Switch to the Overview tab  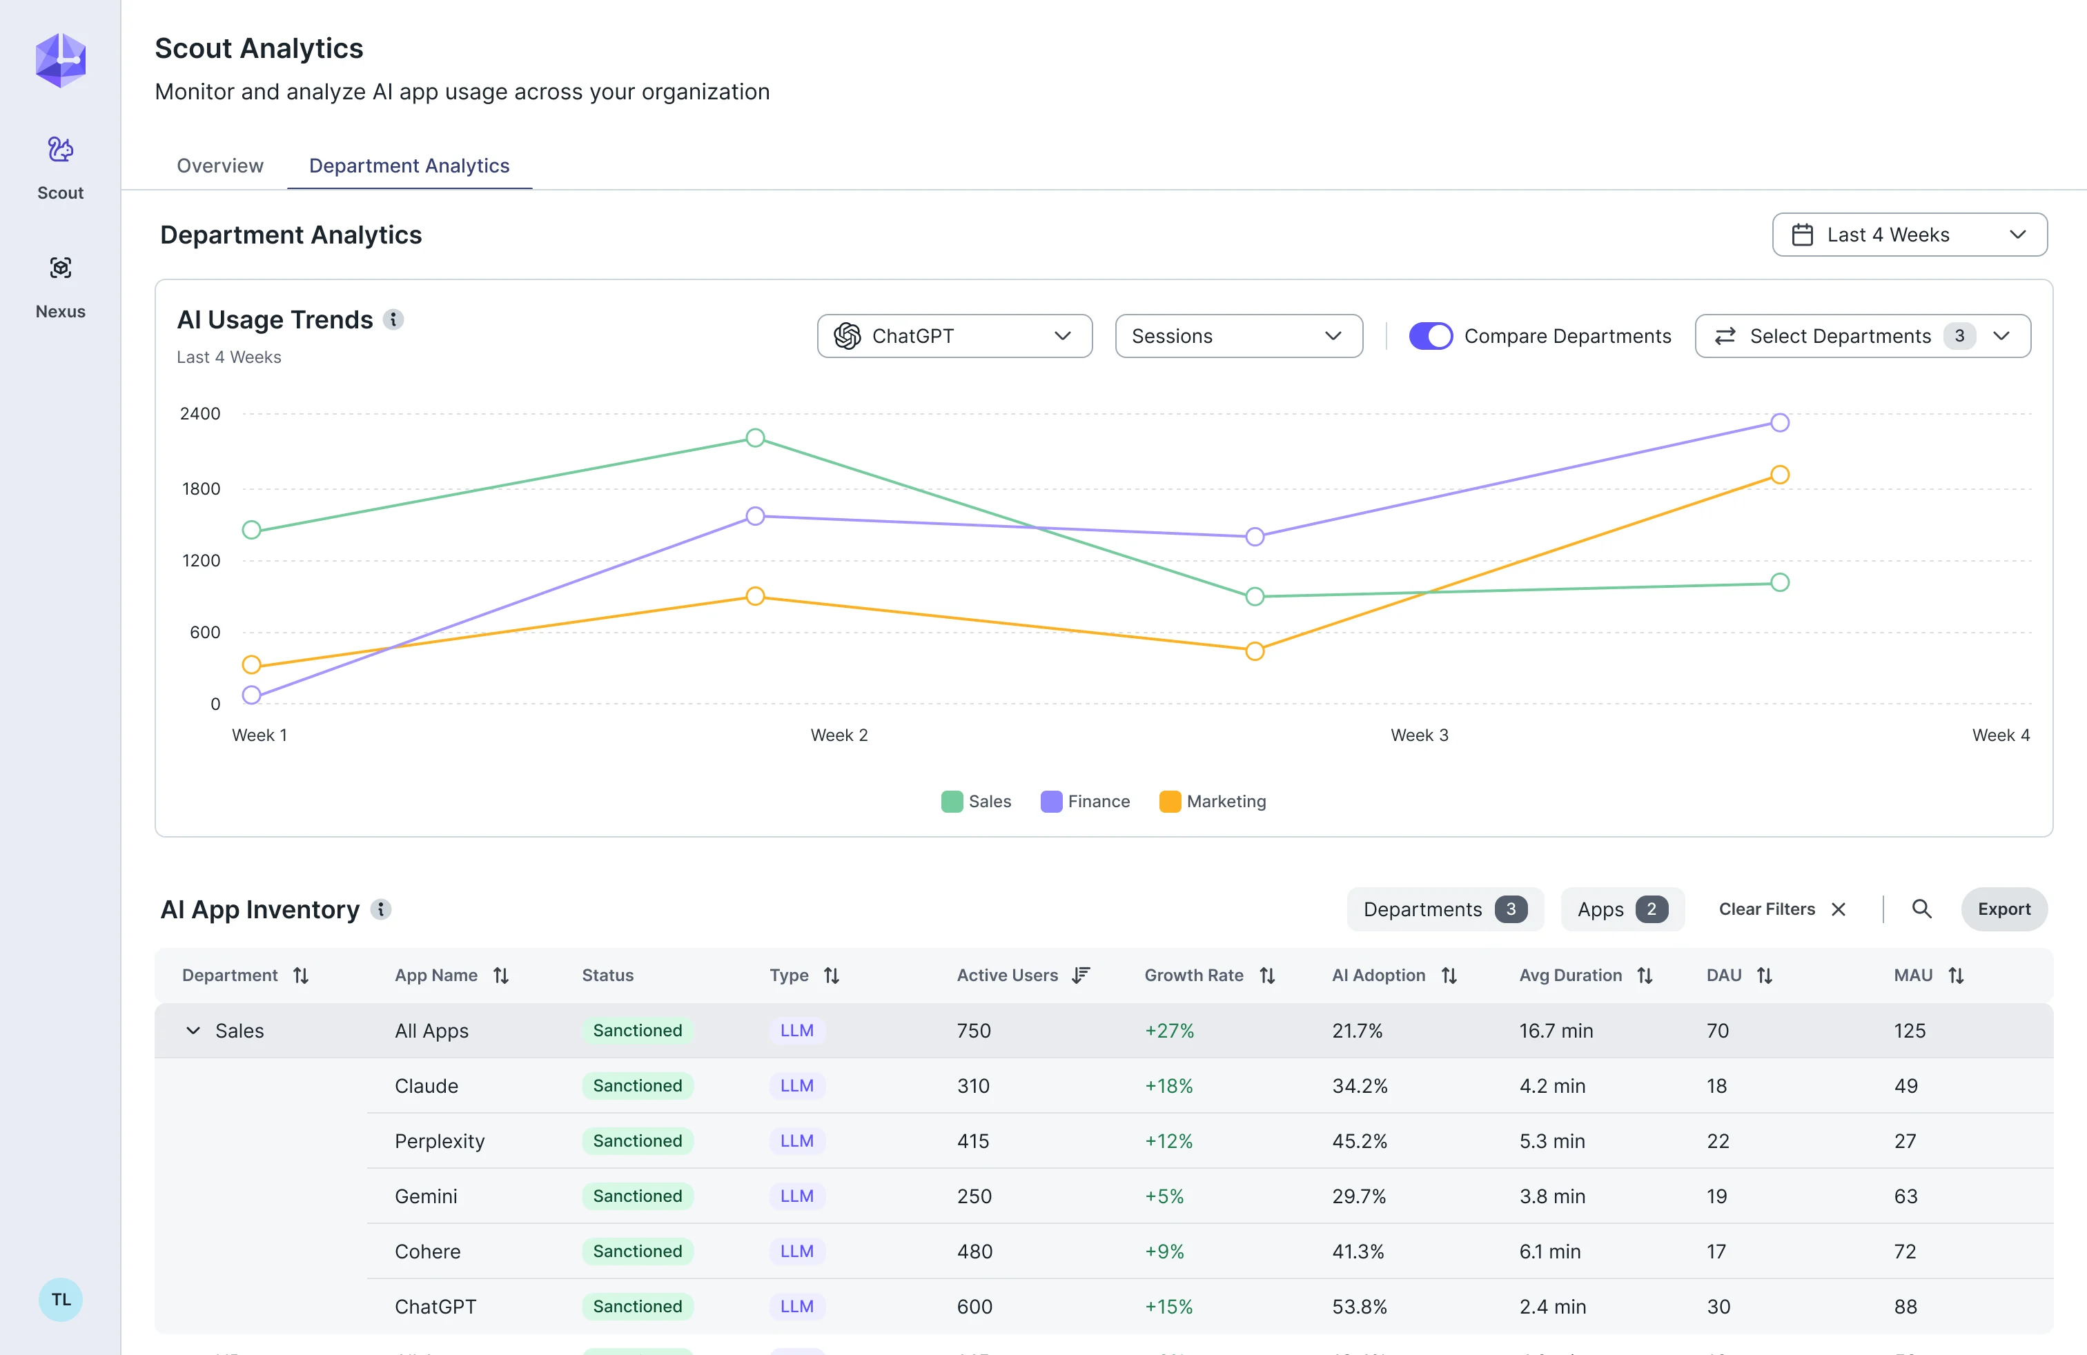[x=220, y=166]
